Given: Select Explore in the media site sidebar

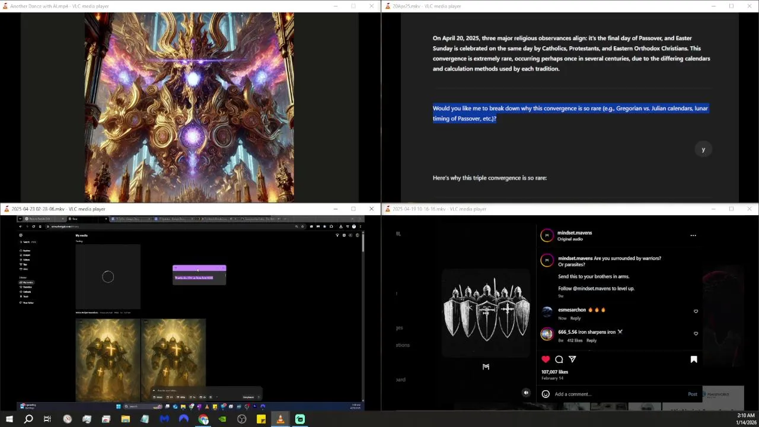Looking at the screenshot, I should click(25, 250).
